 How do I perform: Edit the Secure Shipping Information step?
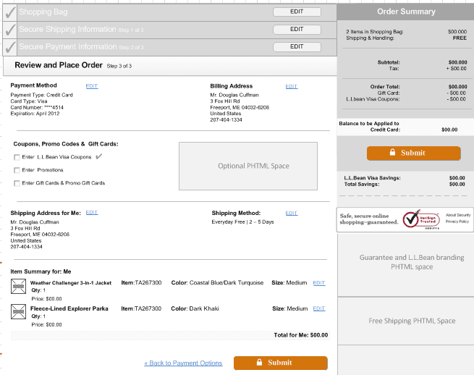(297, 30)
